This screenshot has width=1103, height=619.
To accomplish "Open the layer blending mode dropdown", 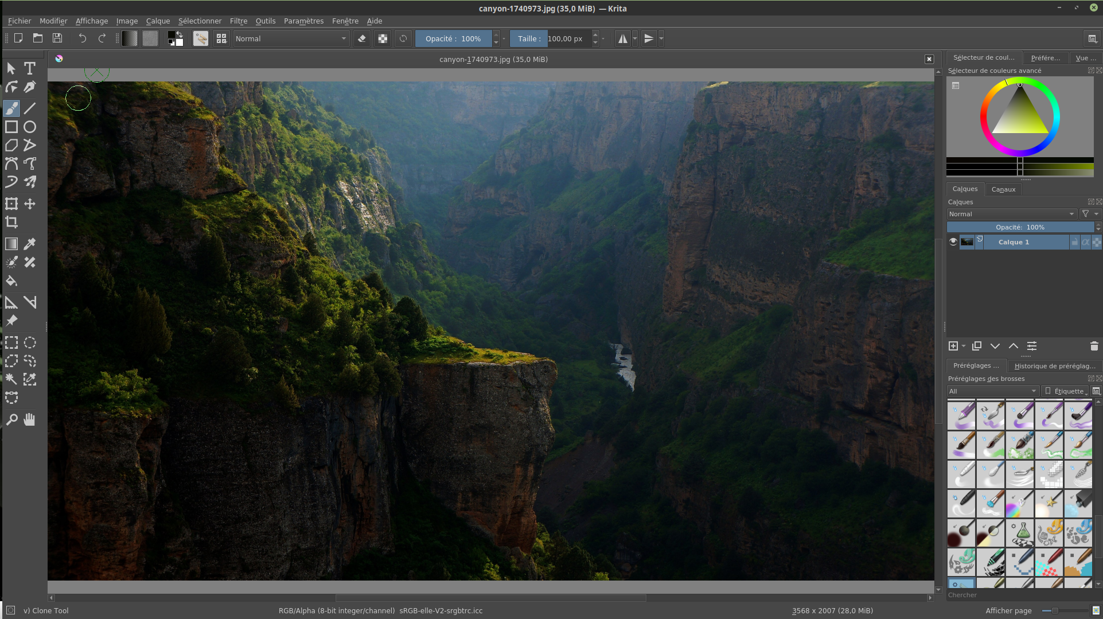I will (x=1012, y=214).
